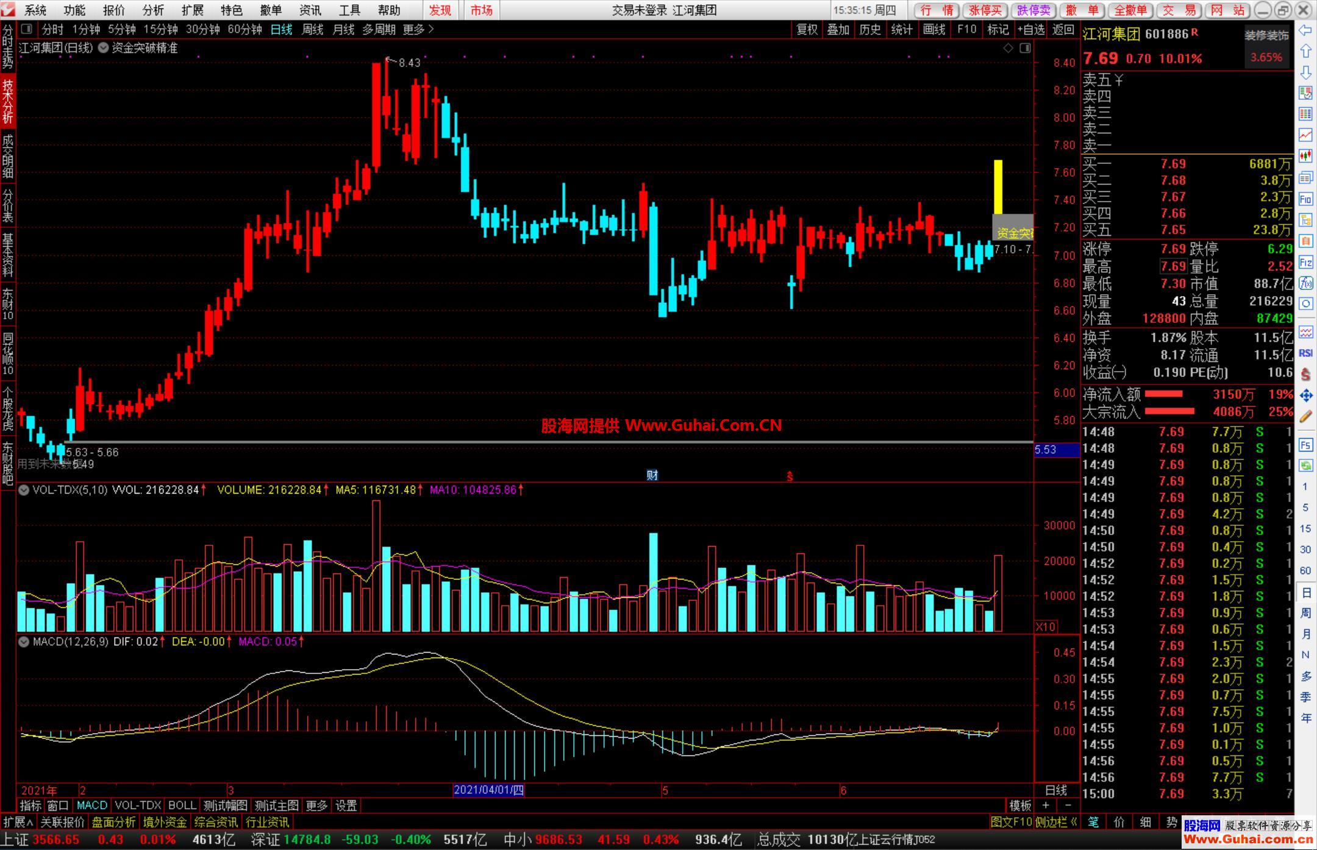Click the 涨停买 button
This screenshot has width=1317, height=850.
click(985, 10)
